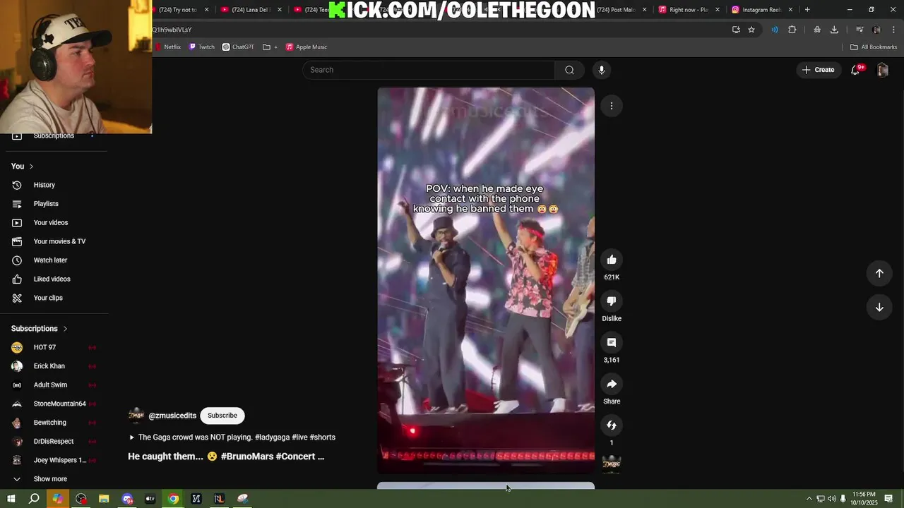
Task: Open the comments showing 3,161
Action: click(612, 343)
